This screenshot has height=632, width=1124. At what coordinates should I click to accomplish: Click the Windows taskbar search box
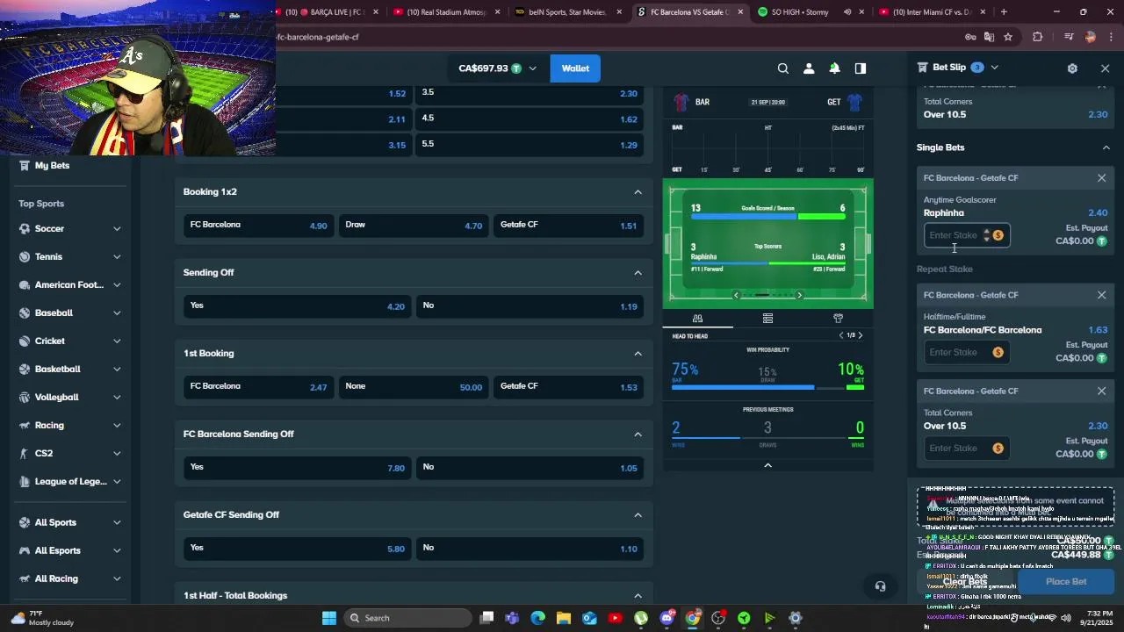tap(407, 618)
